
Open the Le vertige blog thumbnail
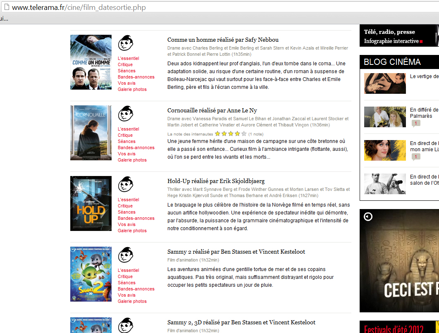point(385,83)
